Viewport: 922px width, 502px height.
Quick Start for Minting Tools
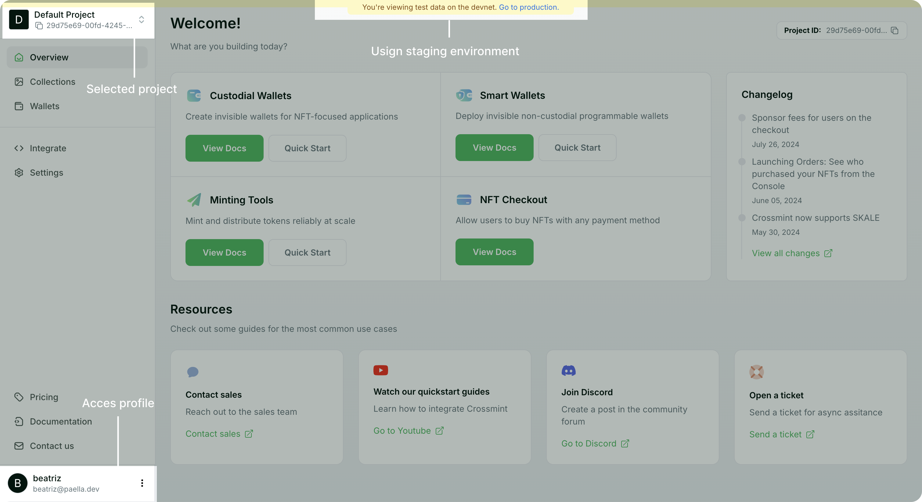308,253
